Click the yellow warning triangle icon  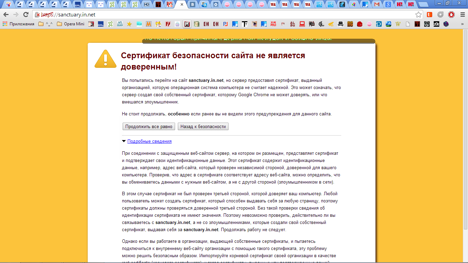[105, 59]
